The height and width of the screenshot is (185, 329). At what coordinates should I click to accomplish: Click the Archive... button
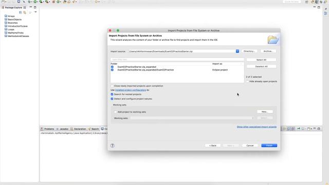(x=268, y=51)
